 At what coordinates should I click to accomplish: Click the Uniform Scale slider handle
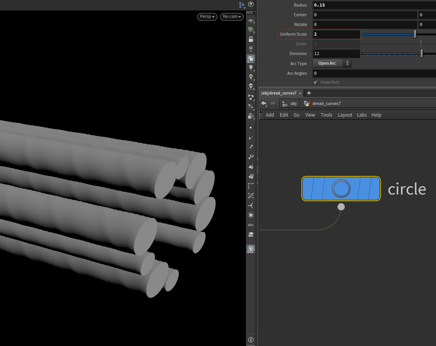[415, 34]
